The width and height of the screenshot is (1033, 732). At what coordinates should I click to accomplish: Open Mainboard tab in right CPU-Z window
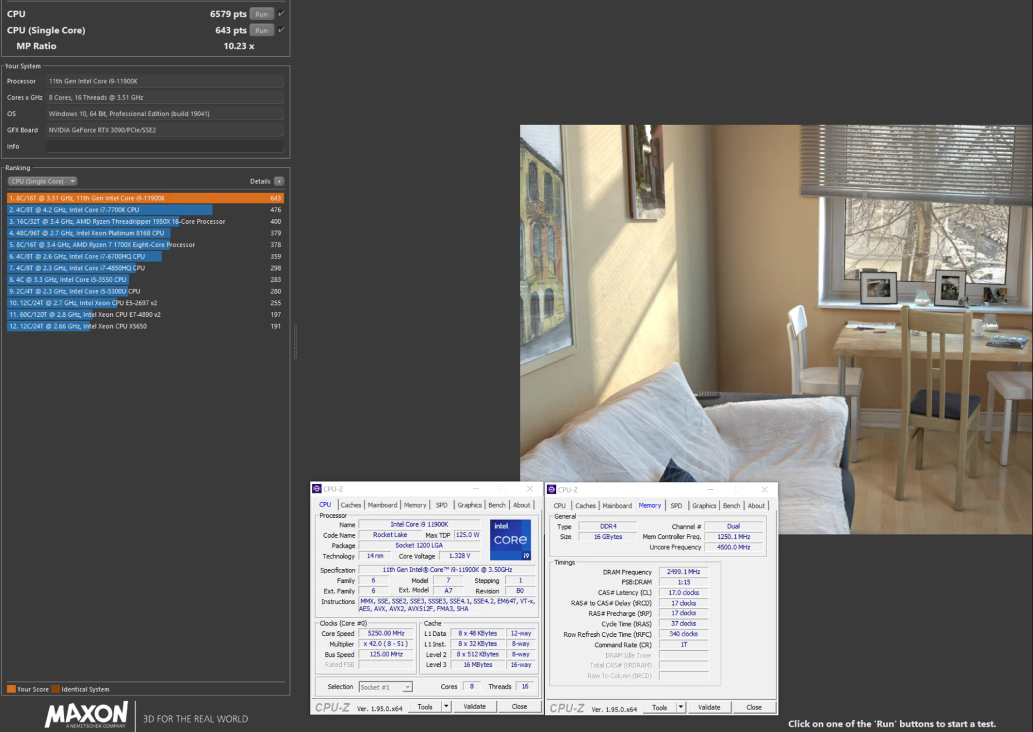click(617, 505)
